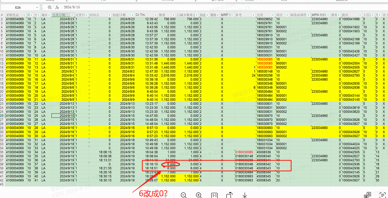This screenshot has width=388, height=198.
Task: Select row header 38
Action: [x=2, y=164]
